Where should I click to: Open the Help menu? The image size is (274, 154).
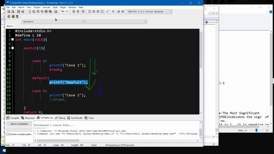[x=81, y=7]
